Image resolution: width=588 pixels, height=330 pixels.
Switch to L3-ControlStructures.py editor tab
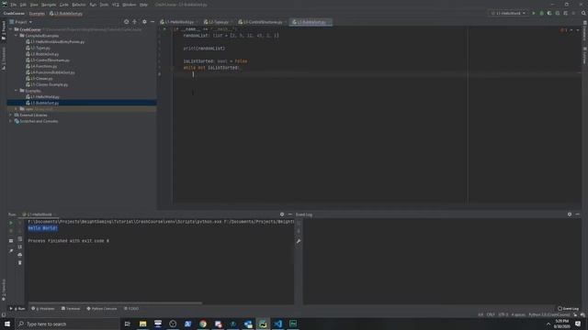[262, 22]
